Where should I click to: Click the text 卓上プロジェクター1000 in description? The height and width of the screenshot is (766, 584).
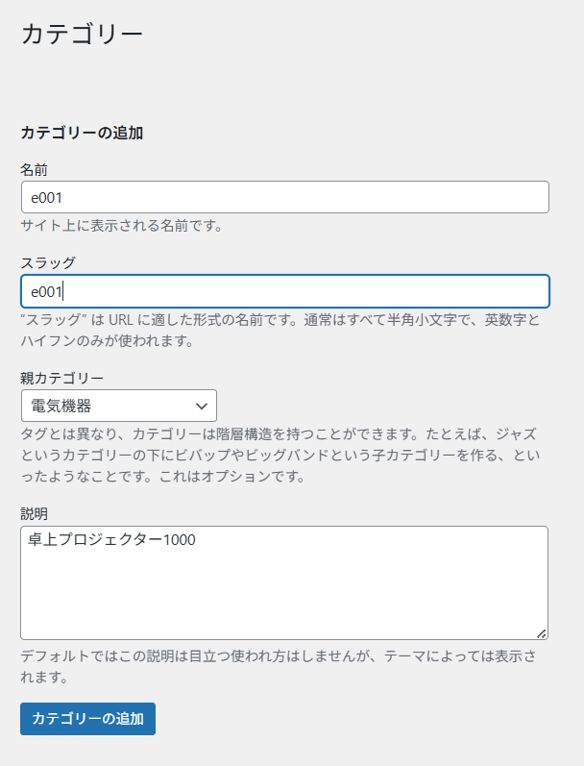(111, 539)
